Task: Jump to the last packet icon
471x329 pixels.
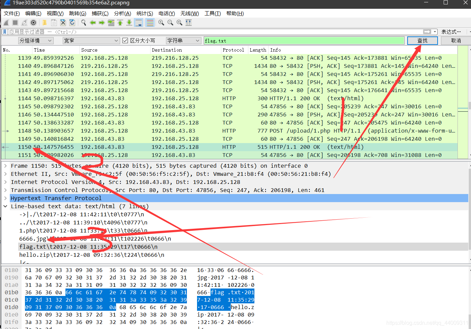Action: [x=129, y=23]
